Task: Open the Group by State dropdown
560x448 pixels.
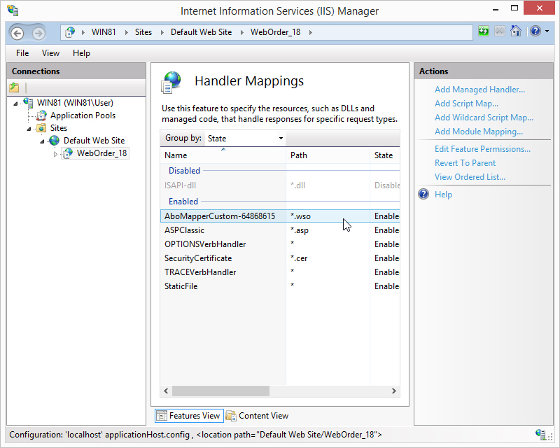Action: coord(245,139)
